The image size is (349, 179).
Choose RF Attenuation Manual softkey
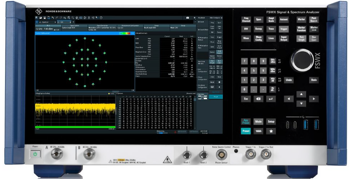[203, 39]
